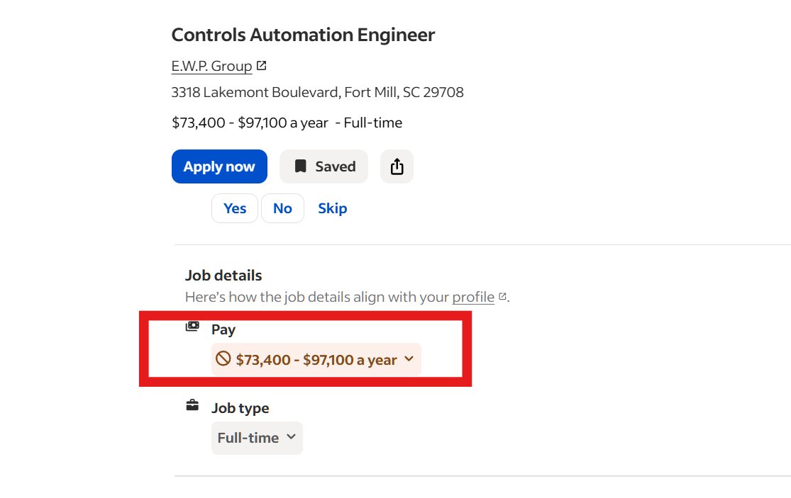Skip the job prompt question
This screenshot has width=791, height=498.
pos(333,208)
